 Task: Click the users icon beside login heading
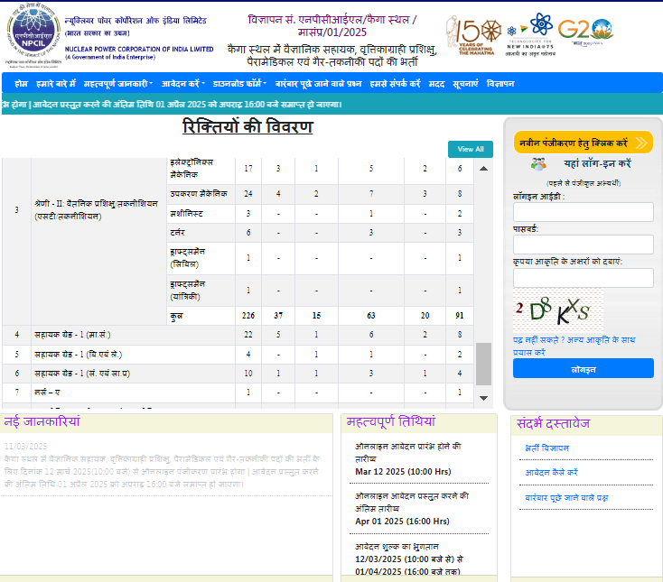[x=538, y=164]
